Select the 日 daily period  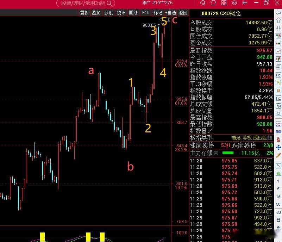click(278, 220)
